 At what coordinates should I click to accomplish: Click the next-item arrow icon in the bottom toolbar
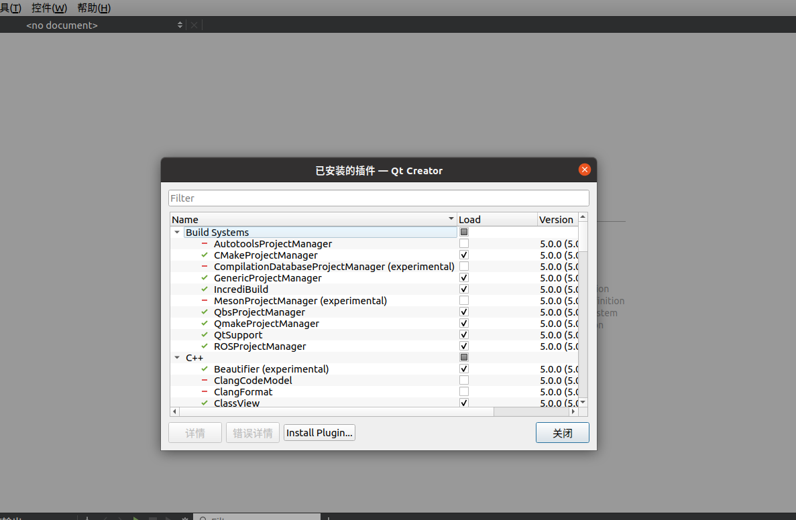(x=121, y=517)
